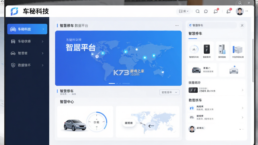Expand the chevron on the 2389.0 stats row
Image resolution: width=258 pixels, height=145 pixels.
242,90
